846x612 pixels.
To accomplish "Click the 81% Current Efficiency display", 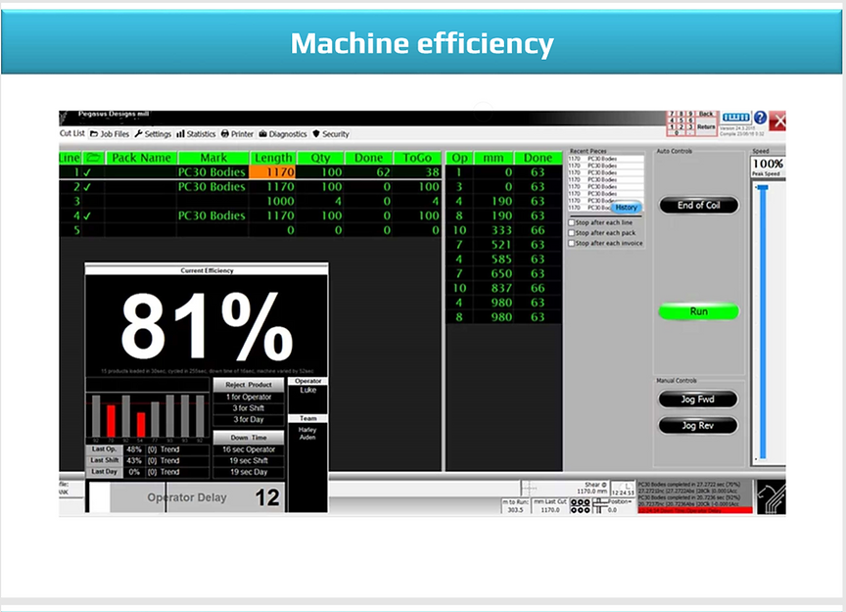I will click(207, 326).
